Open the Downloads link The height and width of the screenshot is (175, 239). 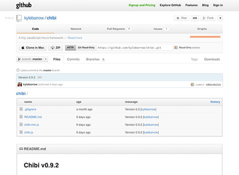(212, 59)
